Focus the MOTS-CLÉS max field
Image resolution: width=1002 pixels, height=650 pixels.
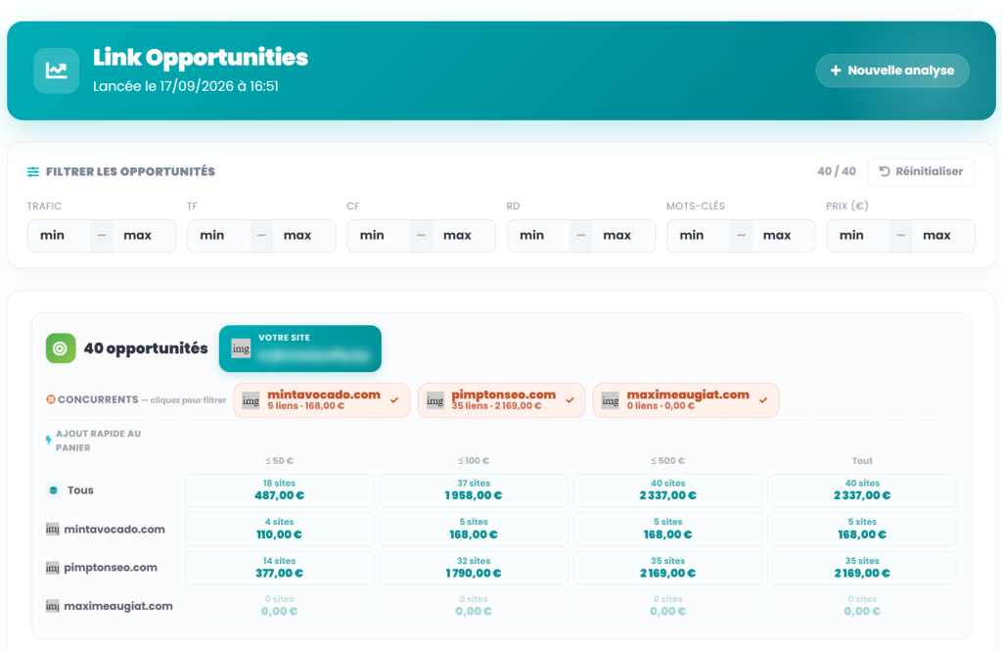pyautogui.click(x=784, y=235)
